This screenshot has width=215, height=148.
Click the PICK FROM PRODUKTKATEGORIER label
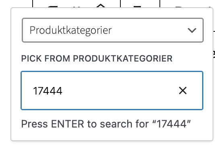point(97,58)
